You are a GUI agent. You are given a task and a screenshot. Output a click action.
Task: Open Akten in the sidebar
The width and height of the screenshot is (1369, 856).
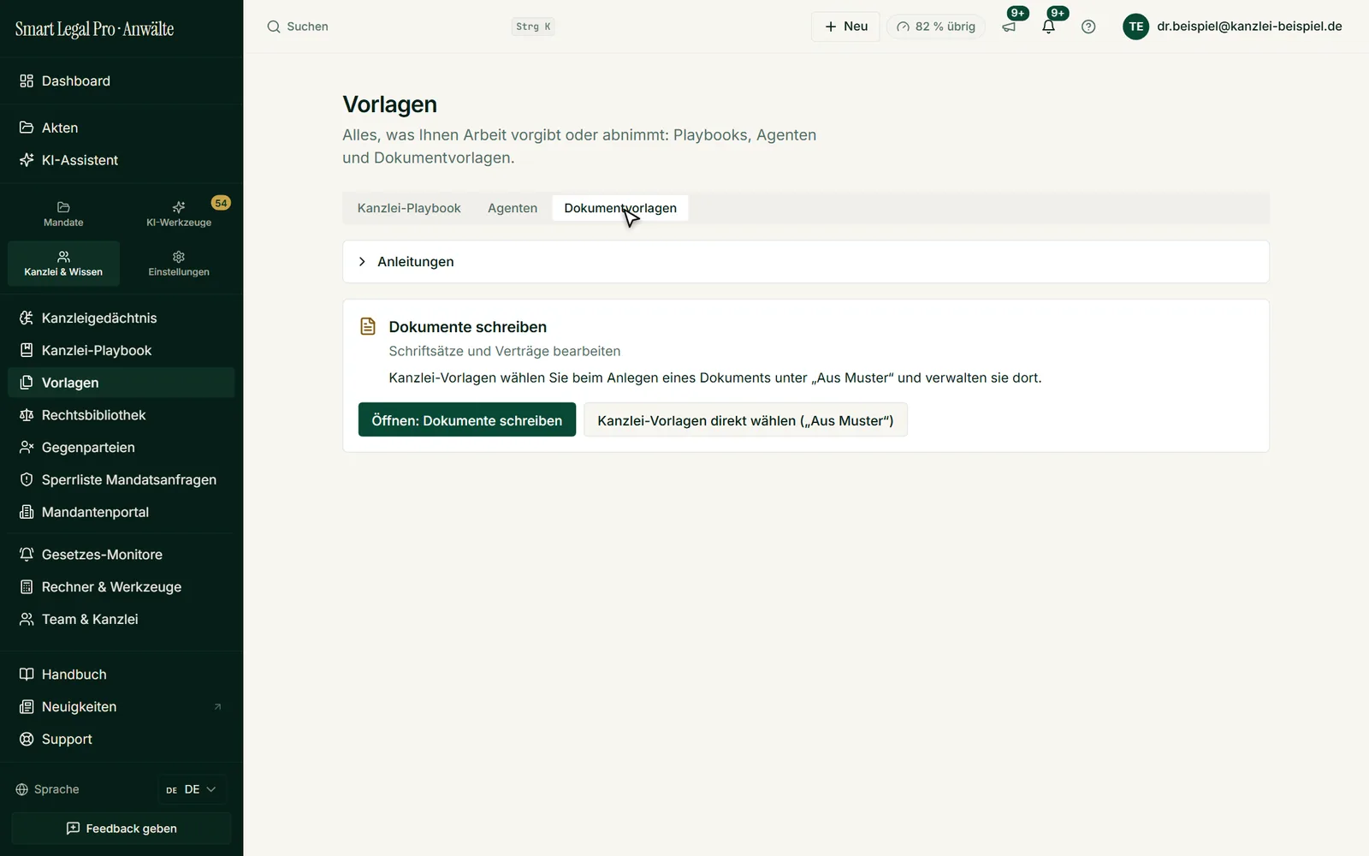click(121, 128)
